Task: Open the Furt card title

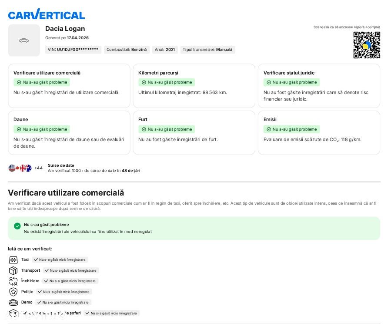Action: pyautogui.click(x=143, y=120)
